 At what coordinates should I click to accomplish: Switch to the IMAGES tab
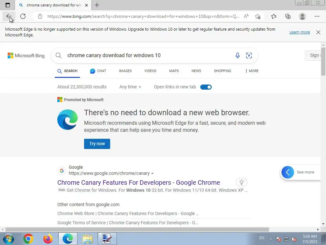coord(125,71)
